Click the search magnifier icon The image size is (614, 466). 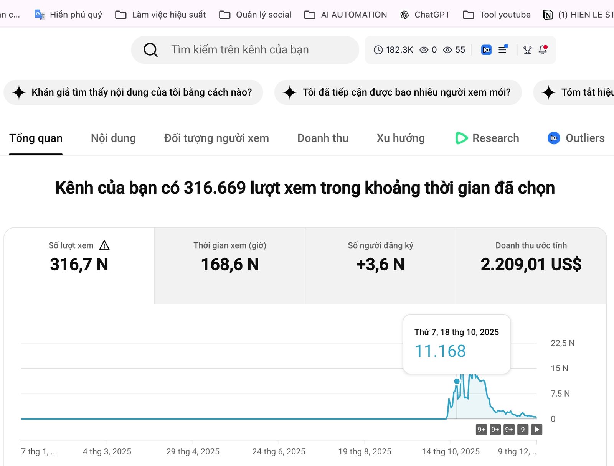pyautogui.click(x=150, y=50)
